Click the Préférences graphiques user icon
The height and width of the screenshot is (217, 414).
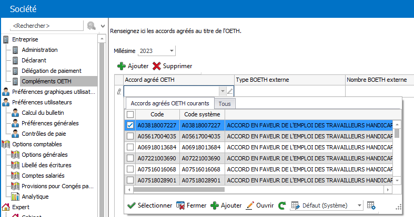pos(6,92)
